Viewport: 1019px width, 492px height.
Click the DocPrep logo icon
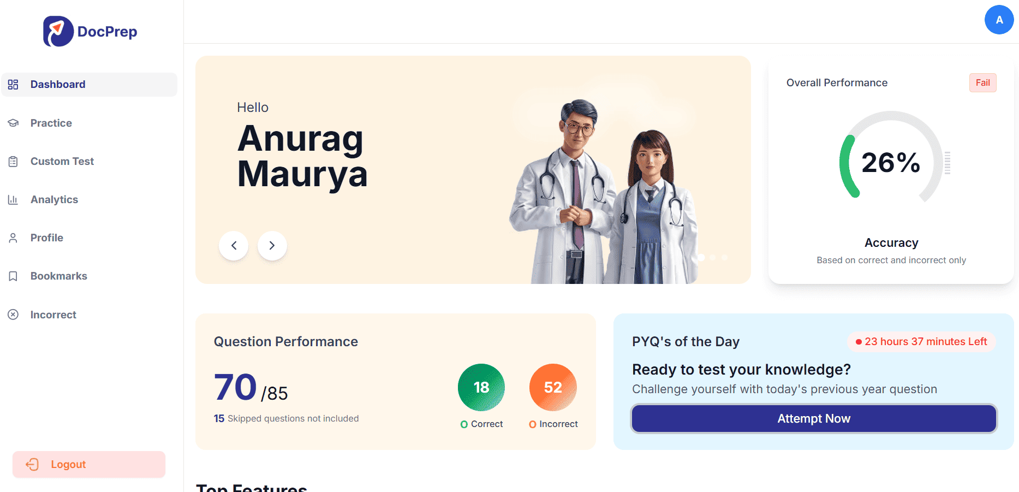click(58, 31)
